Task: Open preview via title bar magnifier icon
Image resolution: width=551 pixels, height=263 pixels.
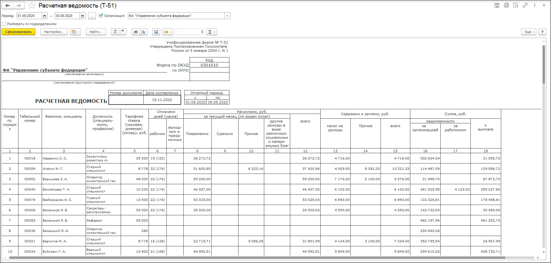Action: click(x=516, y=5)
